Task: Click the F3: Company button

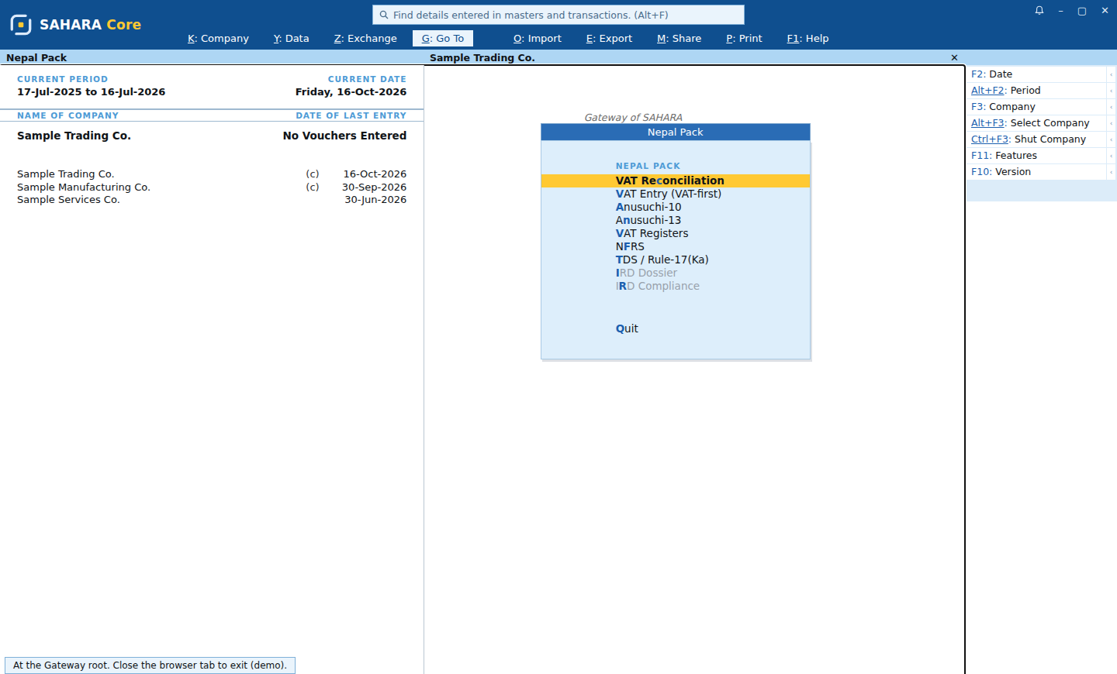Action: pos(1036,107)
